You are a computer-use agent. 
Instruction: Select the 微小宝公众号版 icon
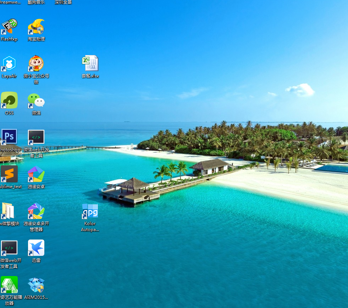pyautogui.click(x=36, y=64)
